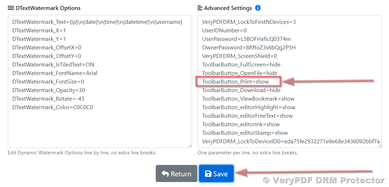The height and width of the screenshot is (187, 389).
Task: Click the DTextWatermark_FontName=Arial line
Action: click(55, 73)
